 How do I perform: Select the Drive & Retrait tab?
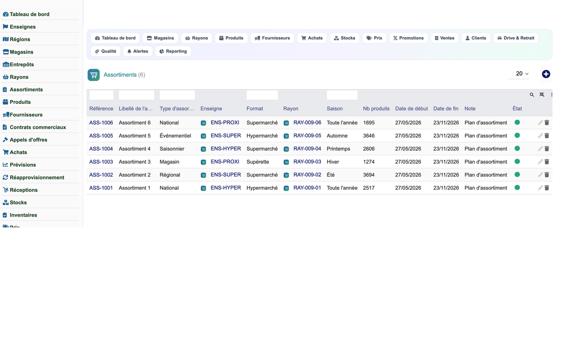point(516,38)
